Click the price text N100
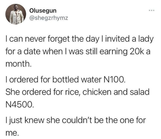 (x=115, y=80)
